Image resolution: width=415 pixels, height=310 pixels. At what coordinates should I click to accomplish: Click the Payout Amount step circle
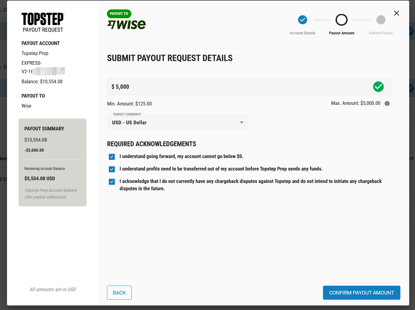[342, 20]
